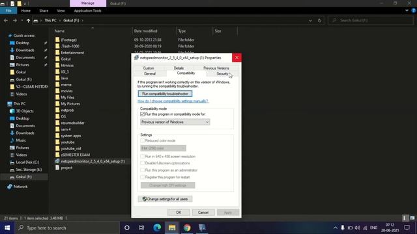
Task: Click the Search Gokul (F:) field
Action: pos(371,20)
